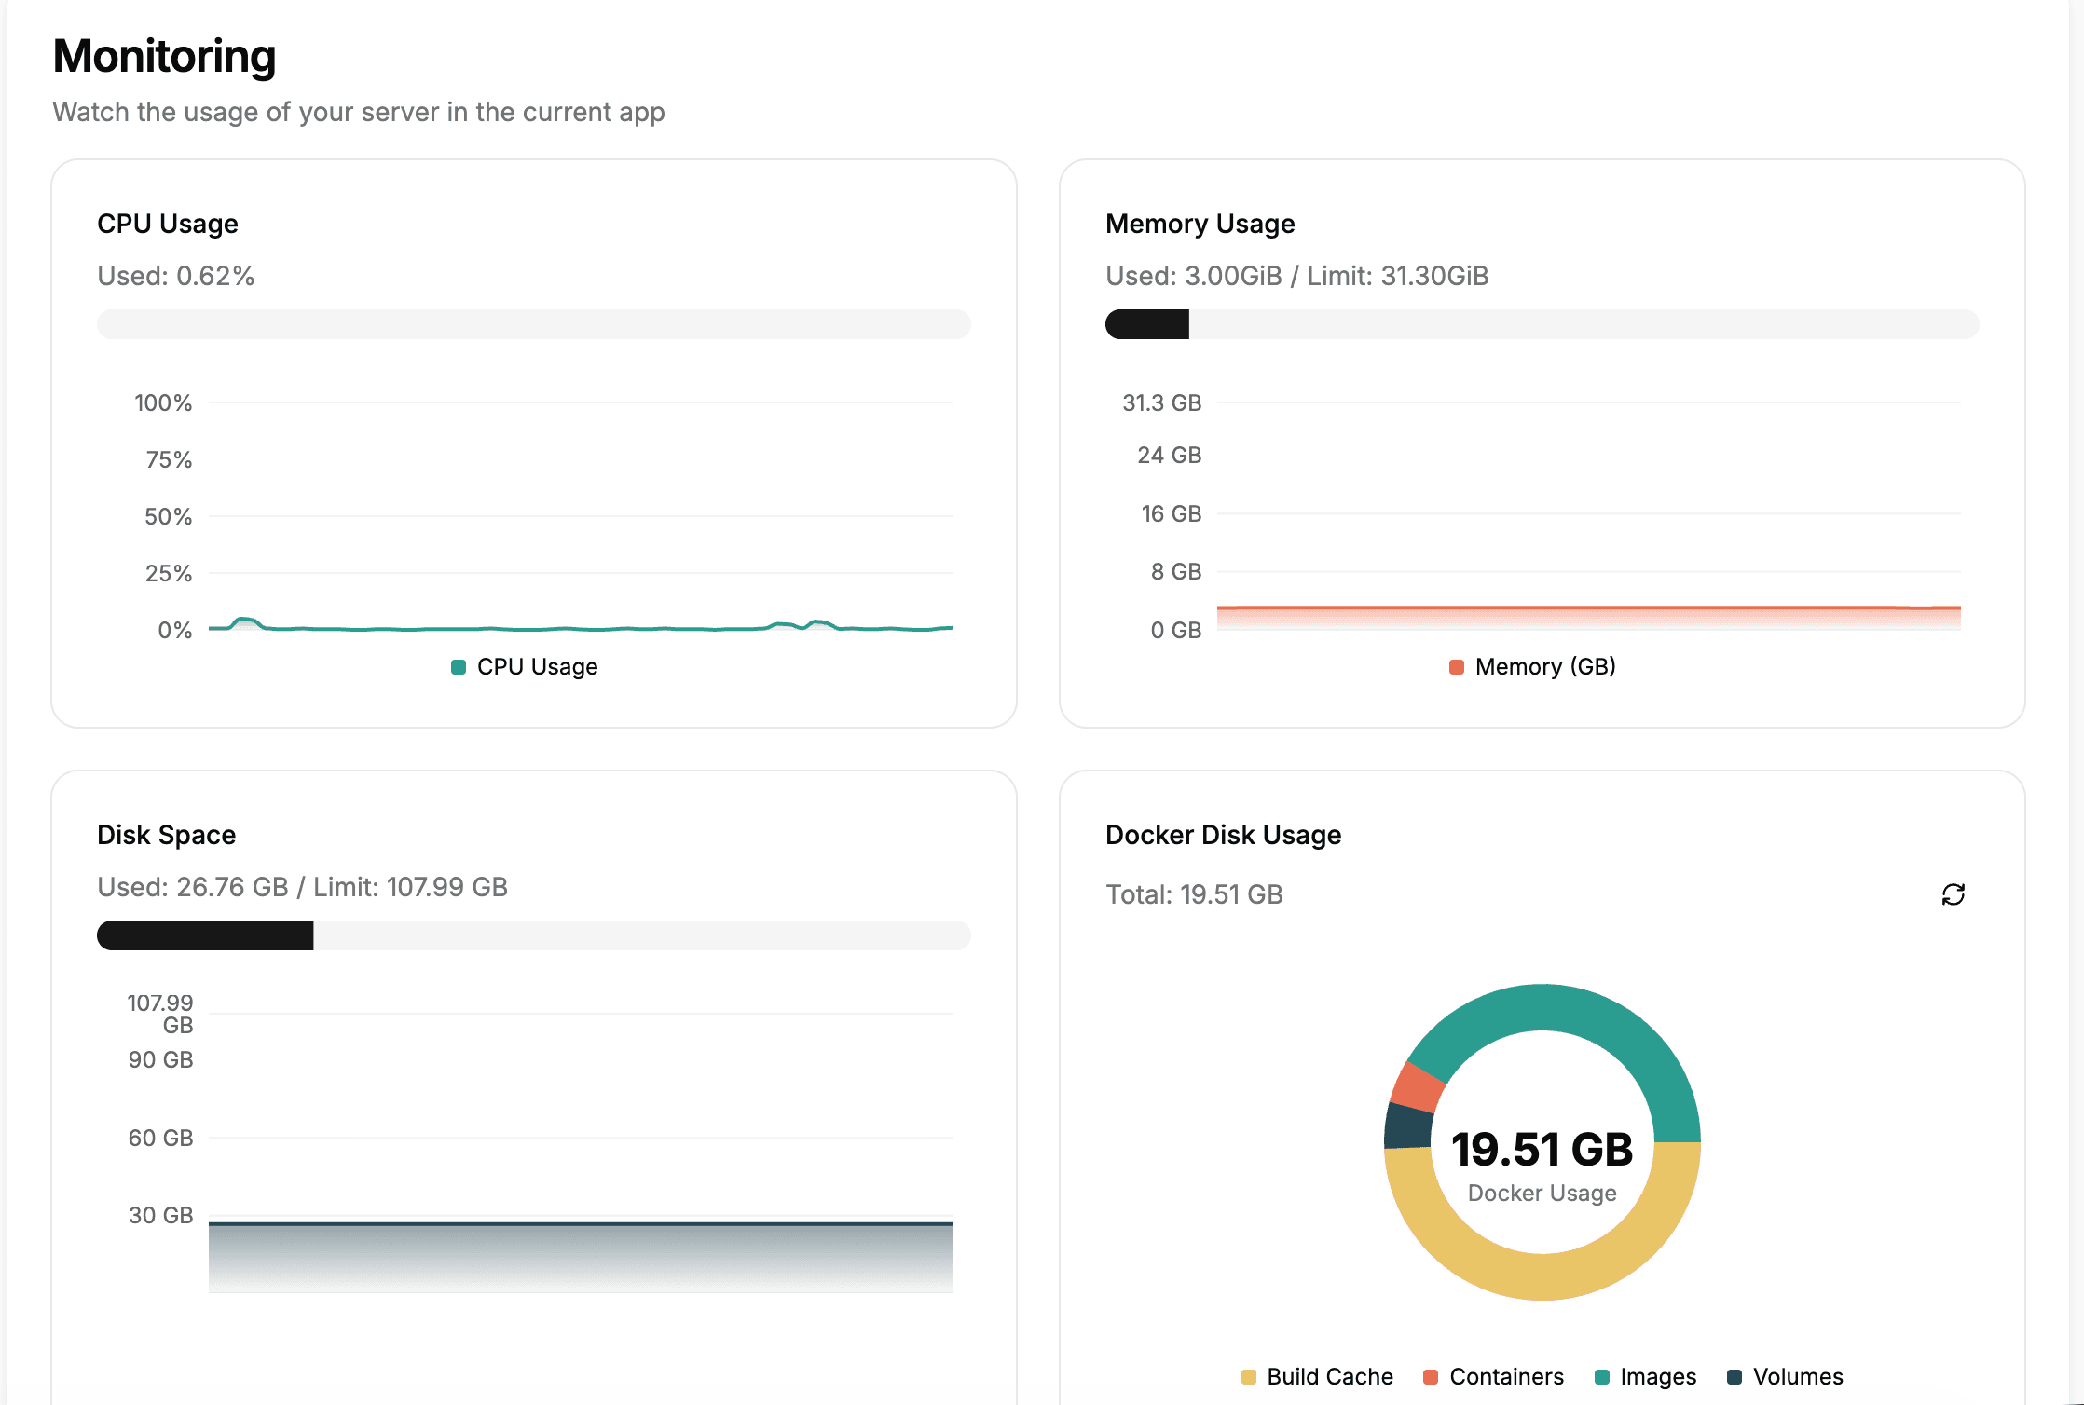Click the Memory Usage card title
The image size is (2084, 1405).
click(1200, 224)
